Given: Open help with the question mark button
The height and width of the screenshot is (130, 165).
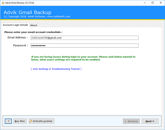Looking at the screenshot, I should click(x=8, y=121).
